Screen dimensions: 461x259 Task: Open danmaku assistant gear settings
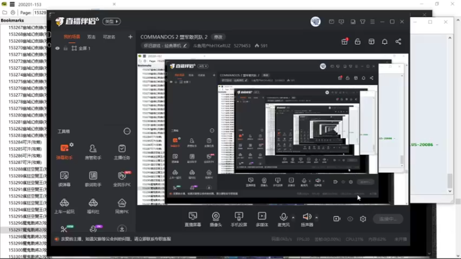pyautogui.click(x=71, y=145)
